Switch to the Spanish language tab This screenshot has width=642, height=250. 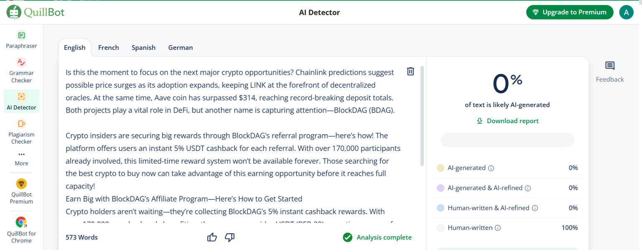click(143, 48)
